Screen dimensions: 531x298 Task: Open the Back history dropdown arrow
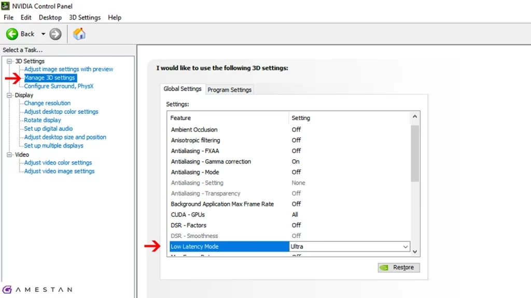point(43,34)
